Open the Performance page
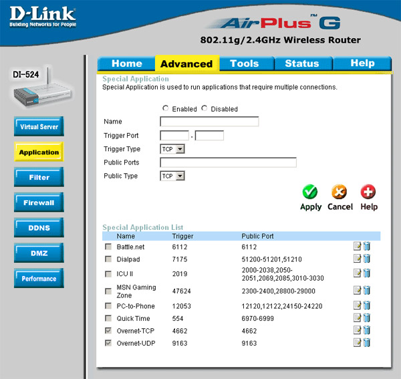The width and height of the screenshot is (401, 379). pyautogui.click(x=39, y=278)
